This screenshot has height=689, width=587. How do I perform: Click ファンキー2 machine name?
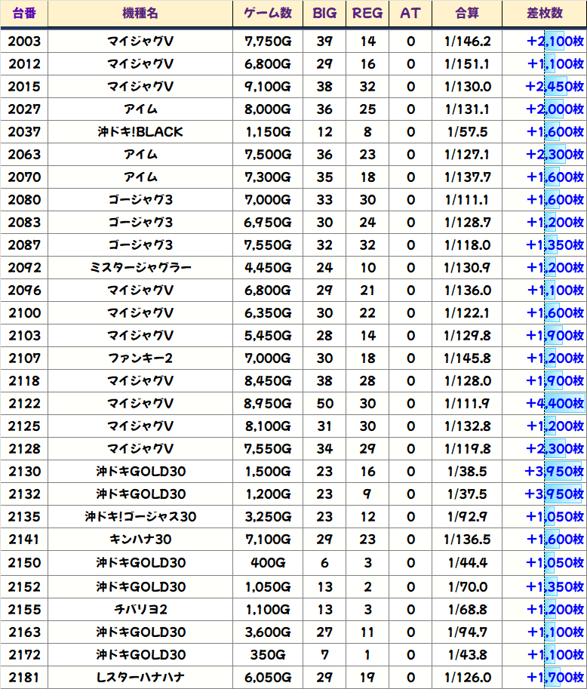(x=140, y=358)
